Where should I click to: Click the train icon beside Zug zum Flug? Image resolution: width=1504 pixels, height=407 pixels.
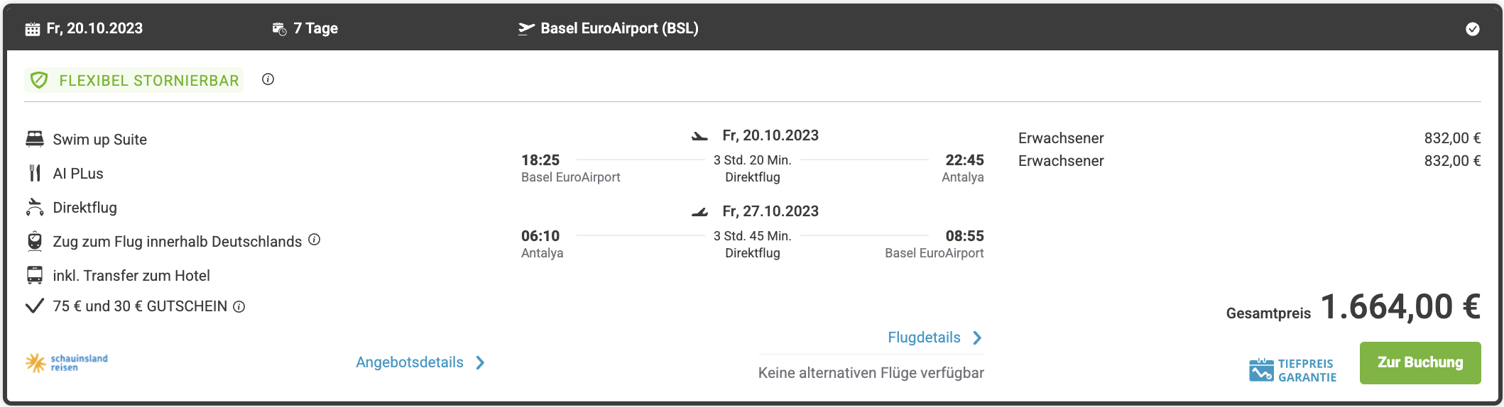pyautogui.click(x=35, y=241)
